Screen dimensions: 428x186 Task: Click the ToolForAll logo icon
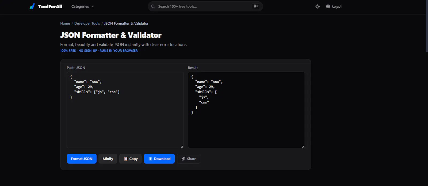click(x=32, y=6)
